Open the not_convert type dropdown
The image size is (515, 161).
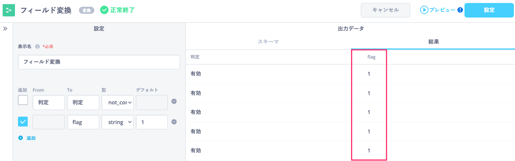[x=118, y=102]
